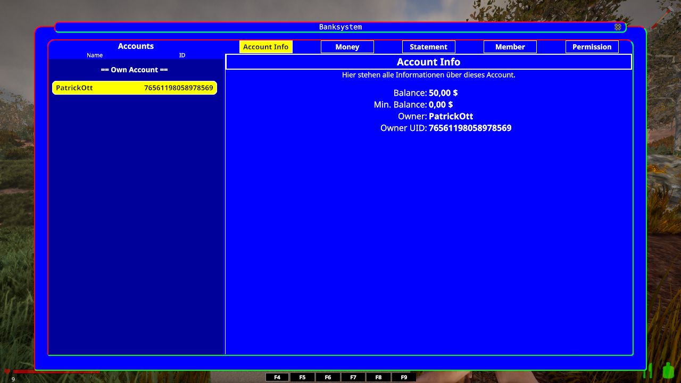
Task: Close the Banksystem window with X icon
Action: click(x=618, y=27)
